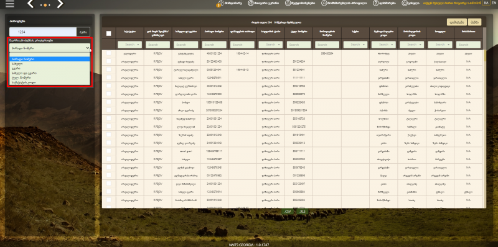498x247 pixels.
Task: Open the search criteria dropdown in left panel
Action: [x=50, y=48]
